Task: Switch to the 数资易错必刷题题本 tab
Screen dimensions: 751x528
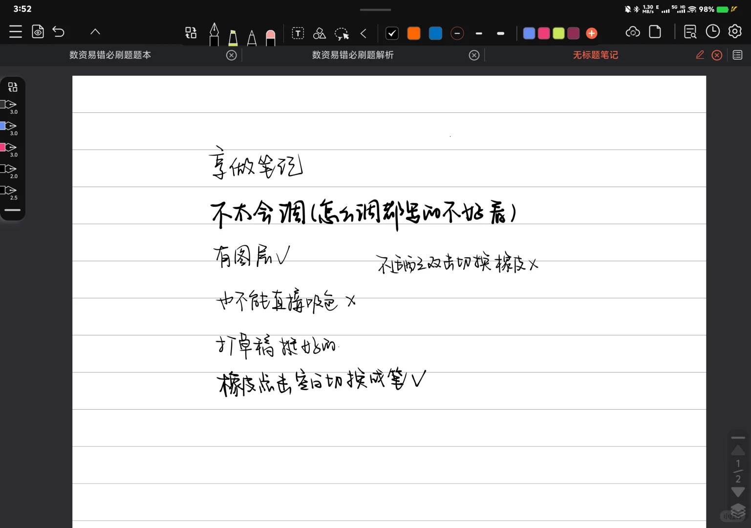Action: [110, 55]
